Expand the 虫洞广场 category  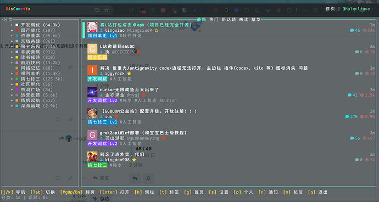coord(12,89)
